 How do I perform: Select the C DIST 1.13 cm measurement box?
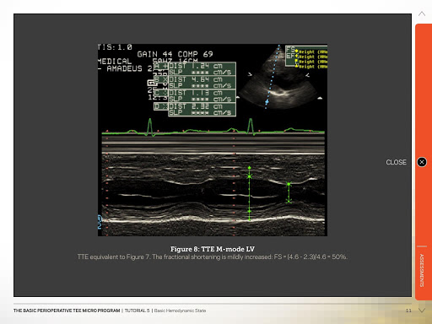(195, 96)
